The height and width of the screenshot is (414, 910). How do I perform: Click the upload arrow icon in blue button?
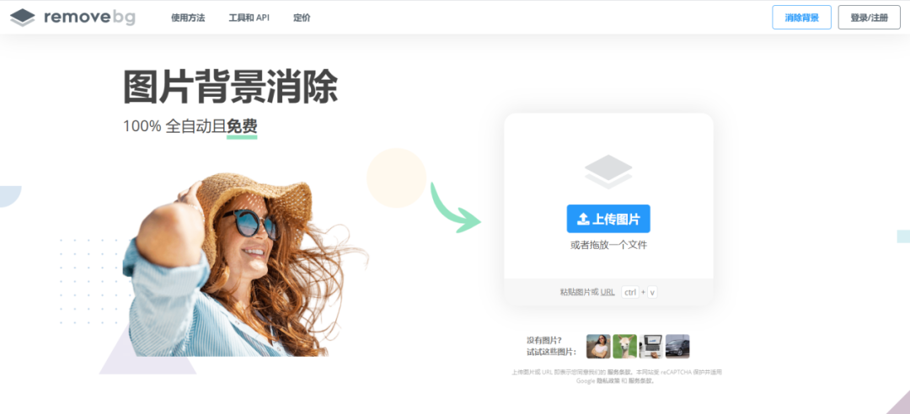583,219
